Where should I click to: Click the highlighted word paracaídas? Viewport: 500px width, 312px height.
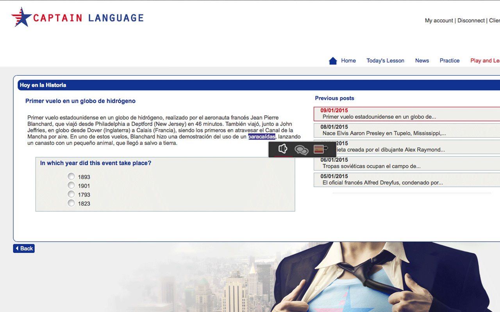tap(261, 136)
